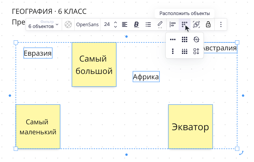The height and width of the screenshot is (162, 254).
Task: Click the top-right selection resize handle
Action: pyautogui.click(x=237, y=42)
